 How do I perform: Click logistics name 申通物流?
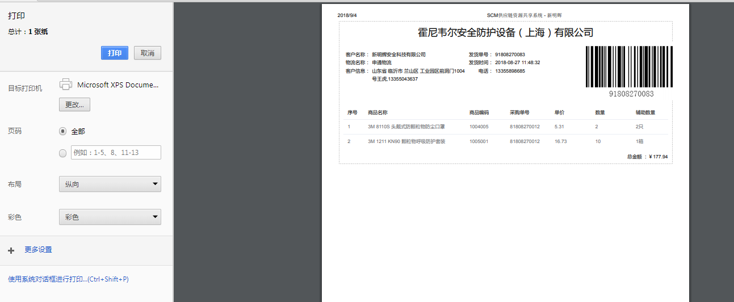coord(381,62)
